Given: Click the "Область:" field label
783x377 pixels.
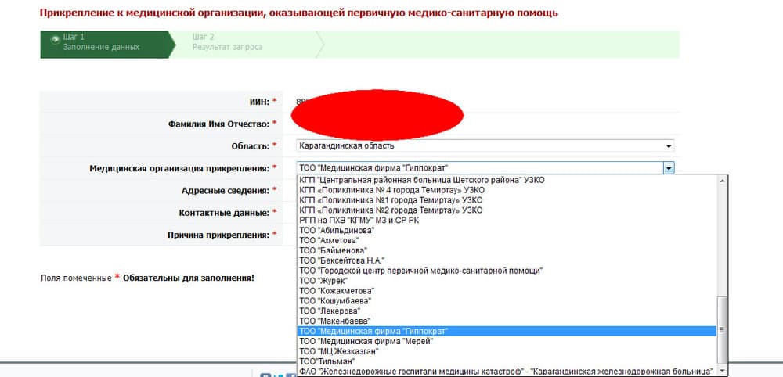Looking at the screenshot, I should 250,145.
